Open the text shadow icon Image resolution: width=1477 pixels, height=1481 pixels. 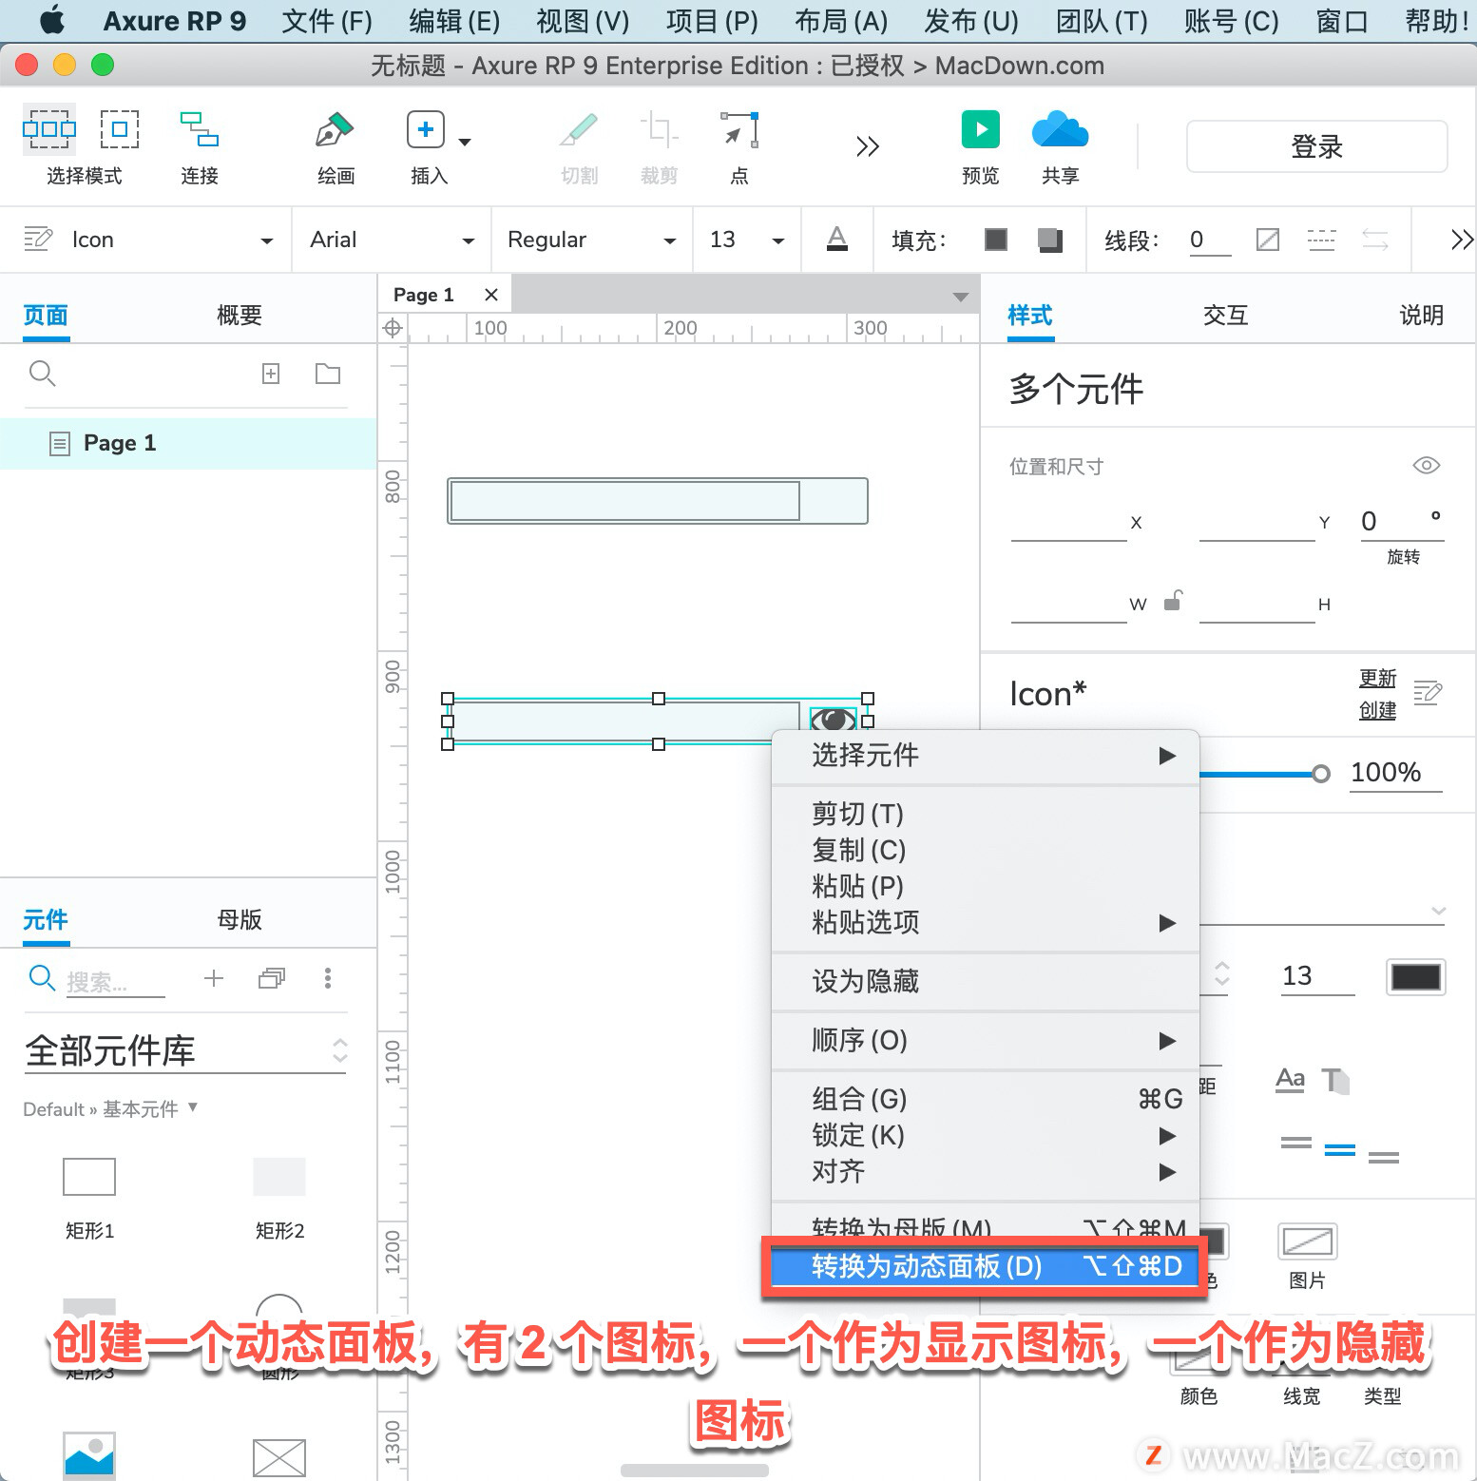point(1336,1080)
